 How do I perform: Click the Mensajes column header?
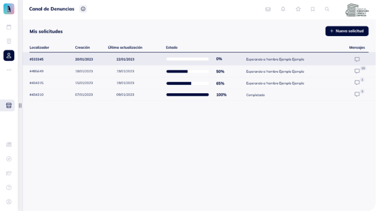click(x=357, y=47)
